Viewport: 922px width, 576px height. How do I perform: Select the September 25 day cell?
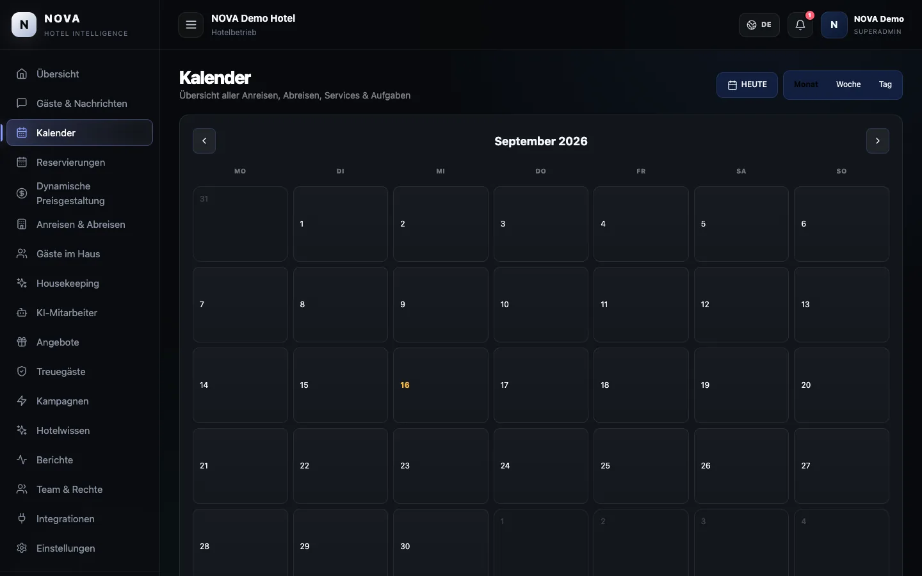click(641, 466)
